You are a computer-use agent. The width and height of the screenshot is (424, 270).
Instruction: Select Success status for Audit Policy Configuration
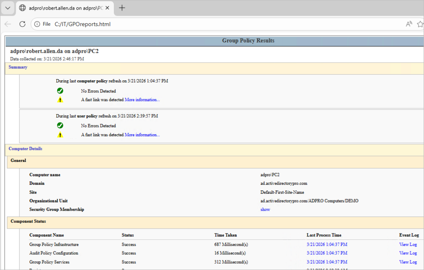coord(129,253)
